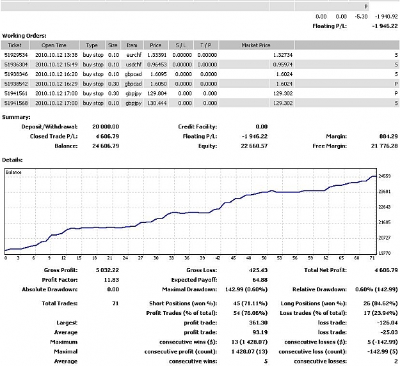Click Free Margin value 21 776.28
Image resolution: width=400 pixels, height=366 pixels.
point(385,146)
